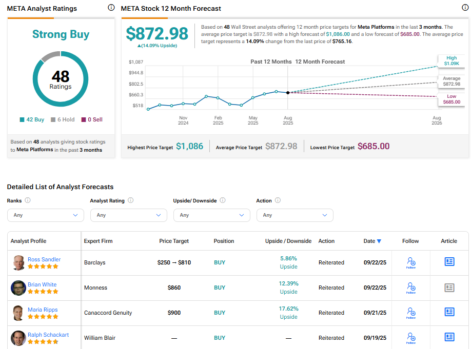471x349 pixels.
Task: Open Ralph Schackart's analyst profile link
Action: click(x=48, y=335)
